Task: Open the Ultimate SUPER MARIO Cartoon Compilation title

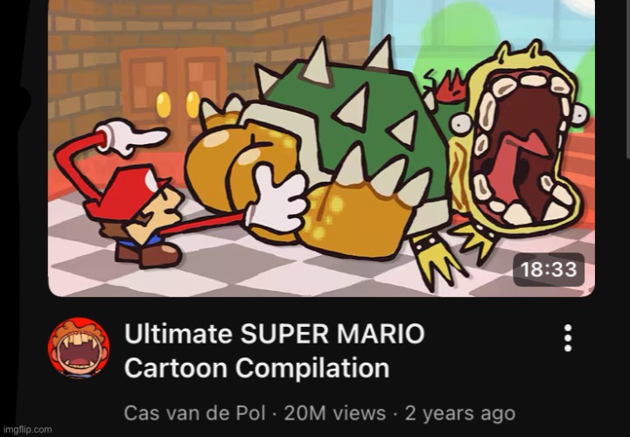Action: [x=275, y=350]
